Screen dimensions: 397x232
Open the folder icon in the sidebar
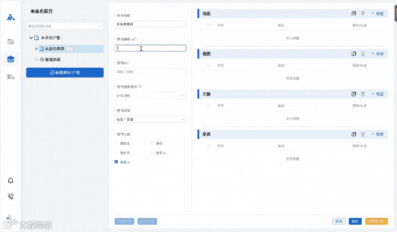11,42
